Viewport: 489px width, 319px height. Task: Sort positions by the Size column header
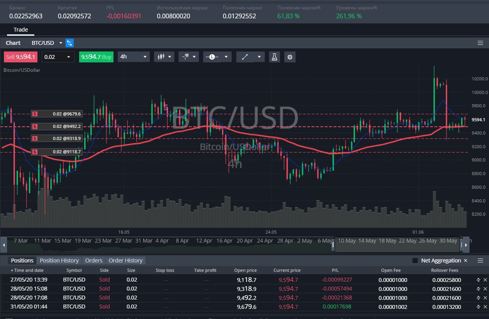click(131, 270)
